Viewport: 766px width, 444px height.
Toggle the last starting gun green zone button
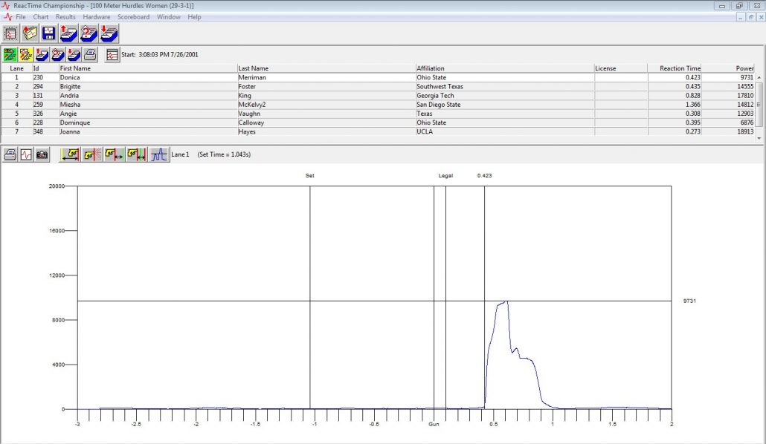click(x=137, y=154)
